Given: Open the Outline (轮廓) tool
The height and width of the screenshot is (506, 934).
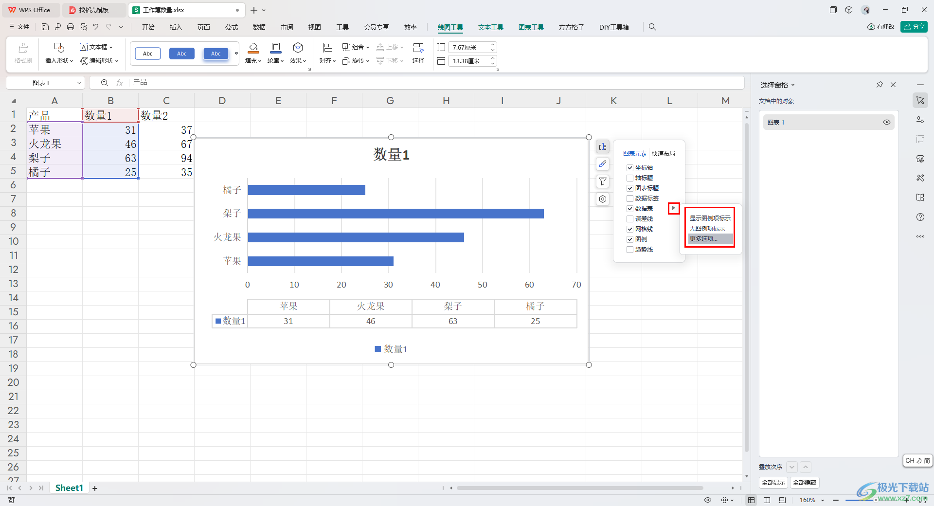Looking at the screenshot, I should click(x=275, y=48).
